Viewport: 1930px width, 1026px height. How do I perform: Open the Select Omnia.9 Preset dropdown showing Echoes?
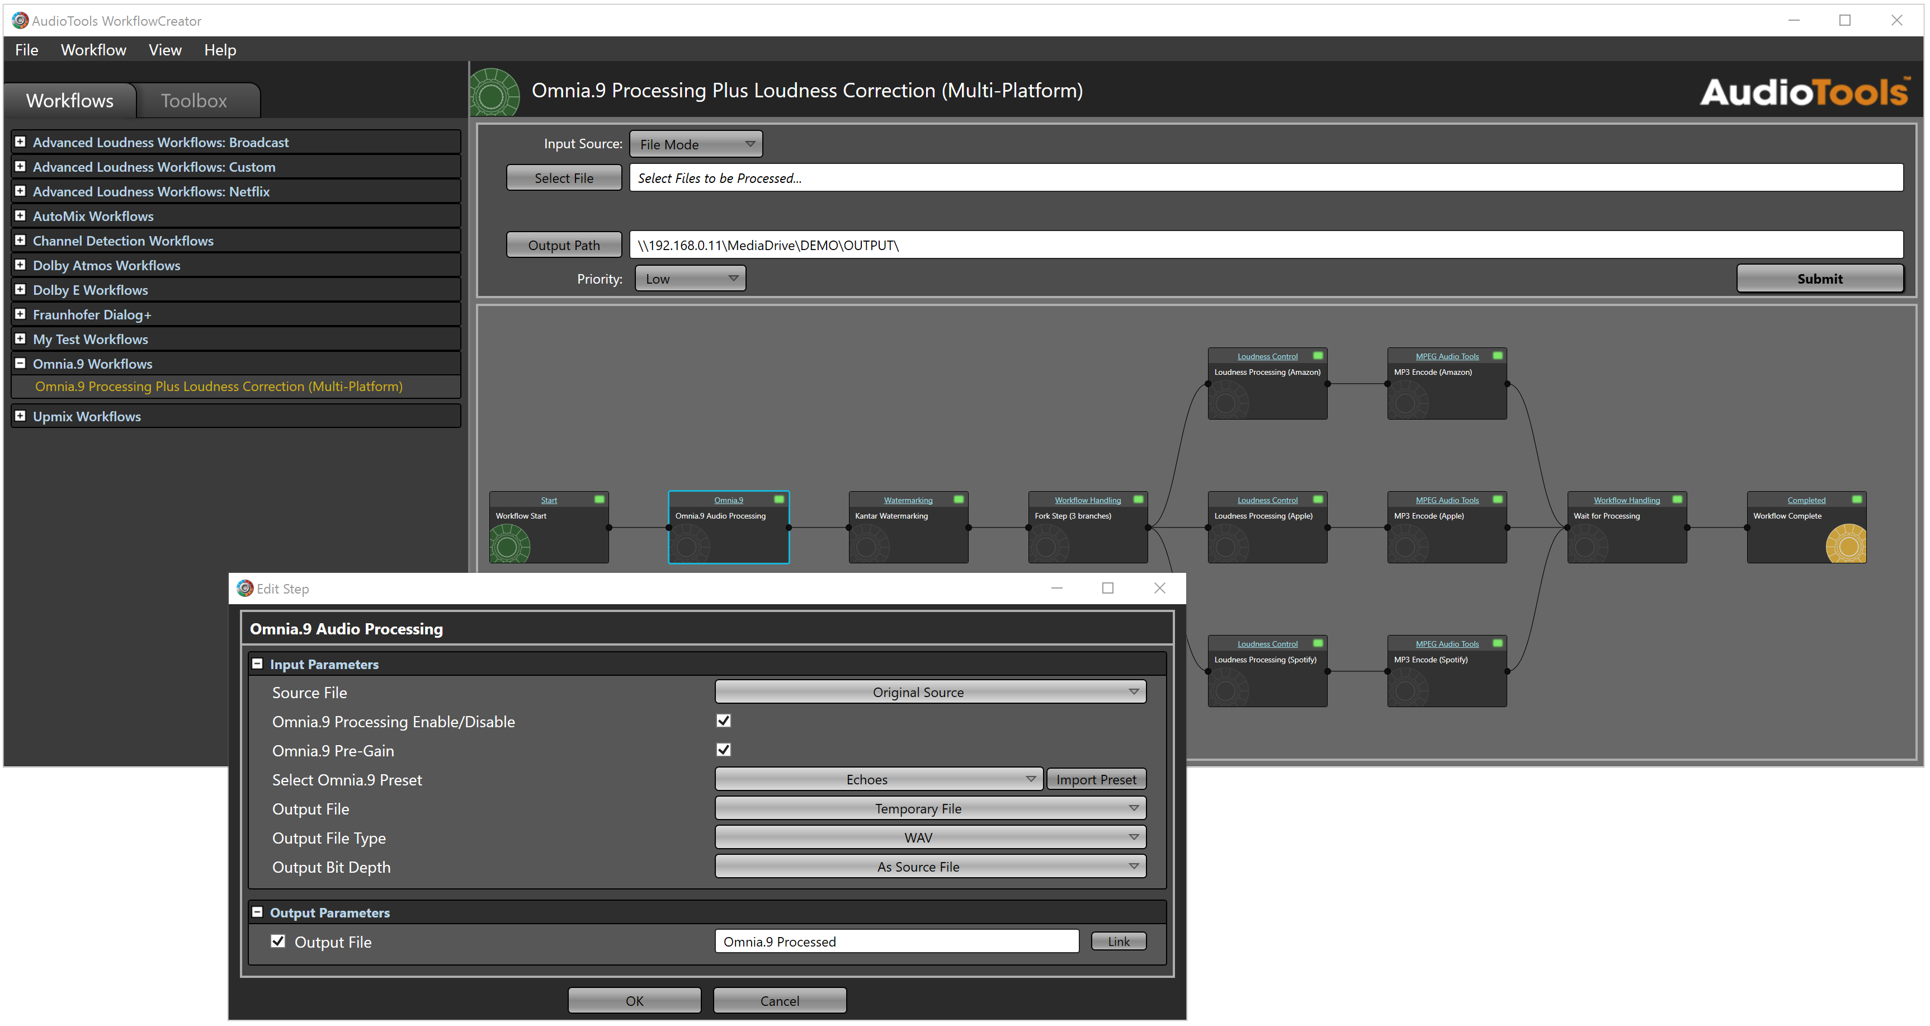tap(879, 779)
